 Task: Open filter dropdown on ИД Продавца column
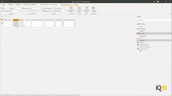[x=12, y=20]
